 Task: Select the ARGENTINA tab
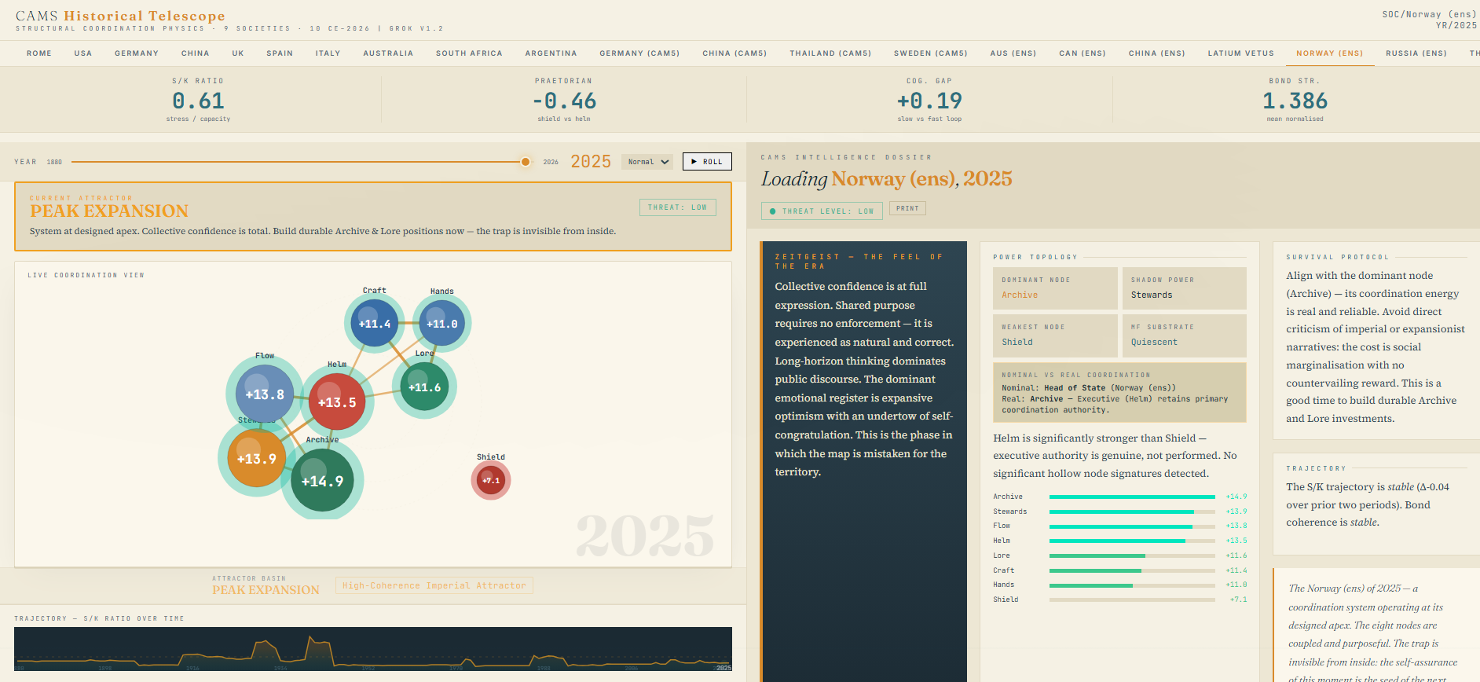pyautogui.click(x=551, y=53)
